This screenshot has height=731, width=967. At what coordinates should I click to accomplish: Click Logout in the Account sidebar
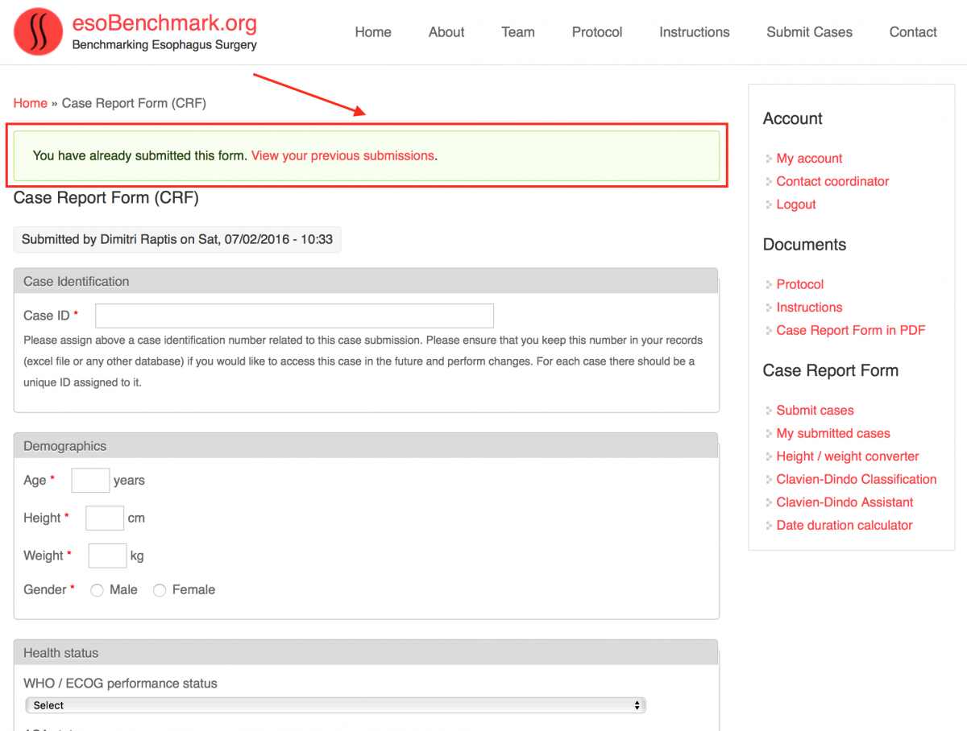[796, 204]
